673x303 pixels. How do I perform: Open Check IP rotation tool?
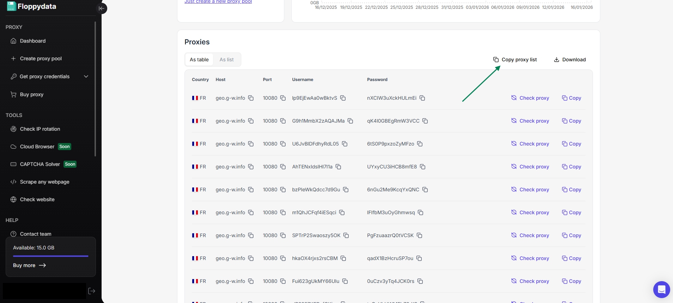coord(40,129)
